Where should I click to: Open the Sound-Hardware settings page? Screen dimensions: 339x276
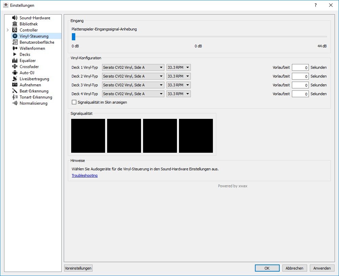35,18
